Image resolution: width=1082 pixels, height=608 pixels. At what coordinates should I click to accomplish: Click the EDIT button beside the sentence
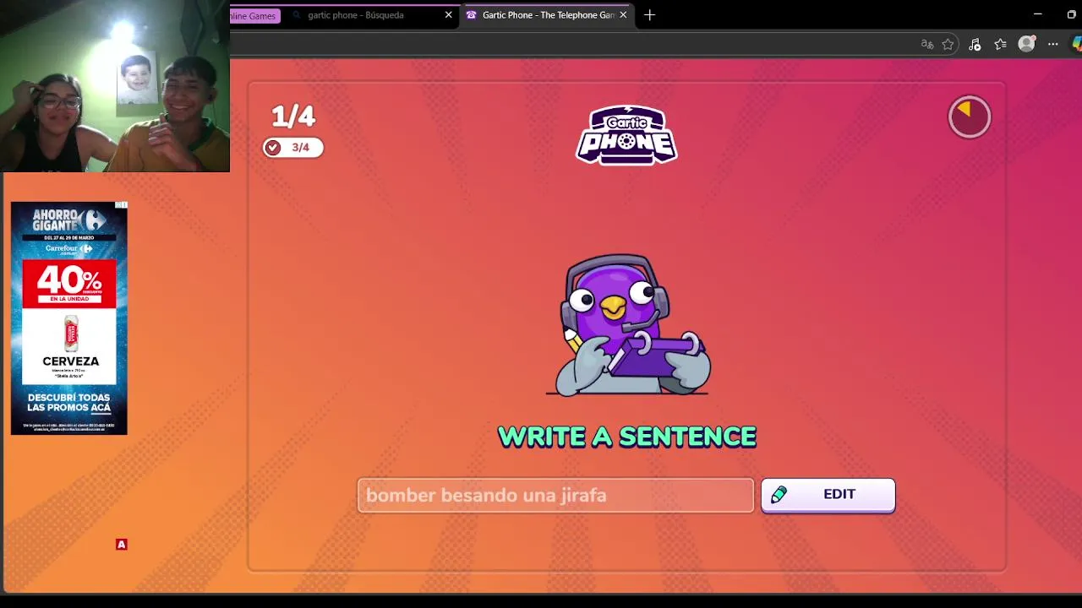pos(828,495)
